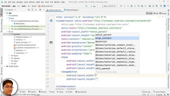Click the gutter class icon on line 2
Screen dimensions: 170x96
[51, 21]
